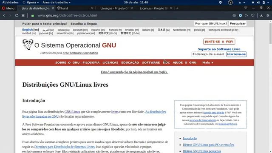Viewport: 272px width, 153px height.
Task: Open the GNU/Linux link in the introduction
Action: (72, 111)
